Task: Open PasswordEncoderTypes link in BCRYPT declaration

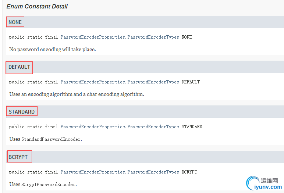Action: pos(120,172)
